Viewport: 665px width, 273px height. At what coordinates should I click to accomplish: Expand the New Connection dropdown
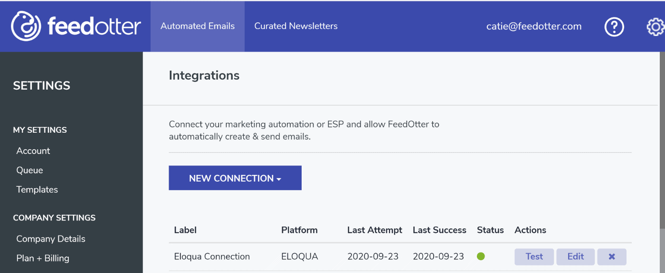[235, 178]
